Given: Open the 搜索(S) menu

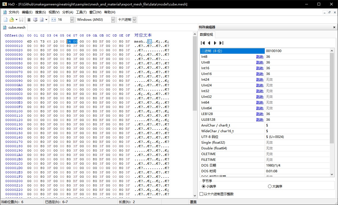Looking at the screenshot, I should pos(40,12).
